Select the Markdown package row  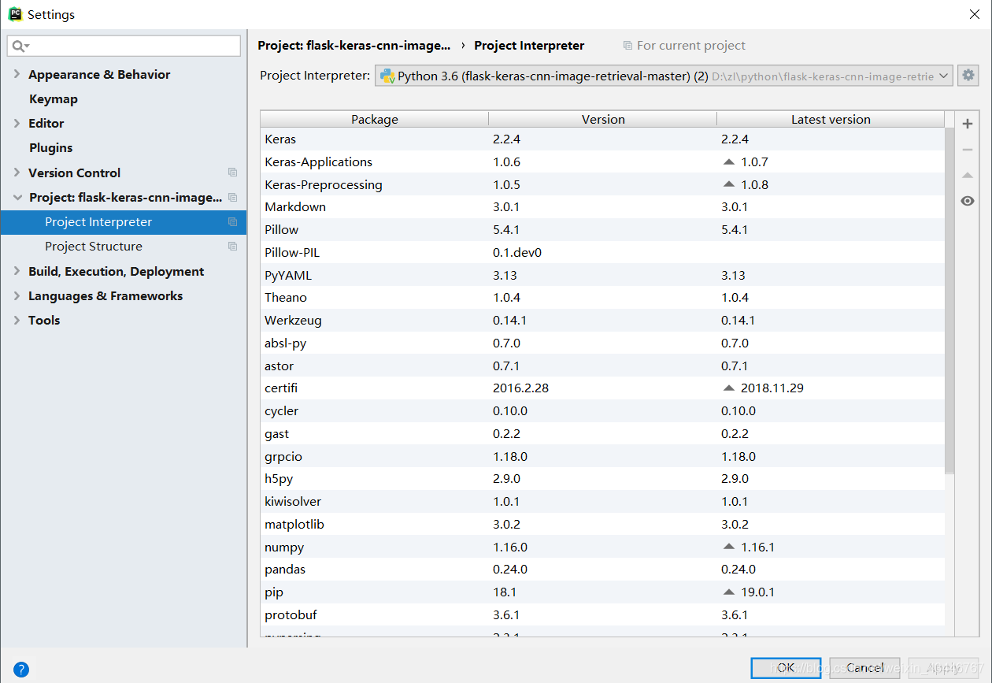pos(603,206)
